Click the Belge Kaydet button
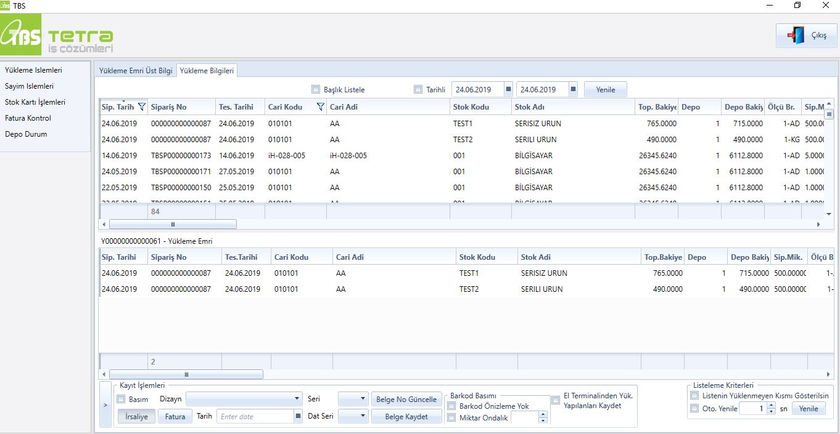This screenshot has height=434, width=840. (406, 417)
